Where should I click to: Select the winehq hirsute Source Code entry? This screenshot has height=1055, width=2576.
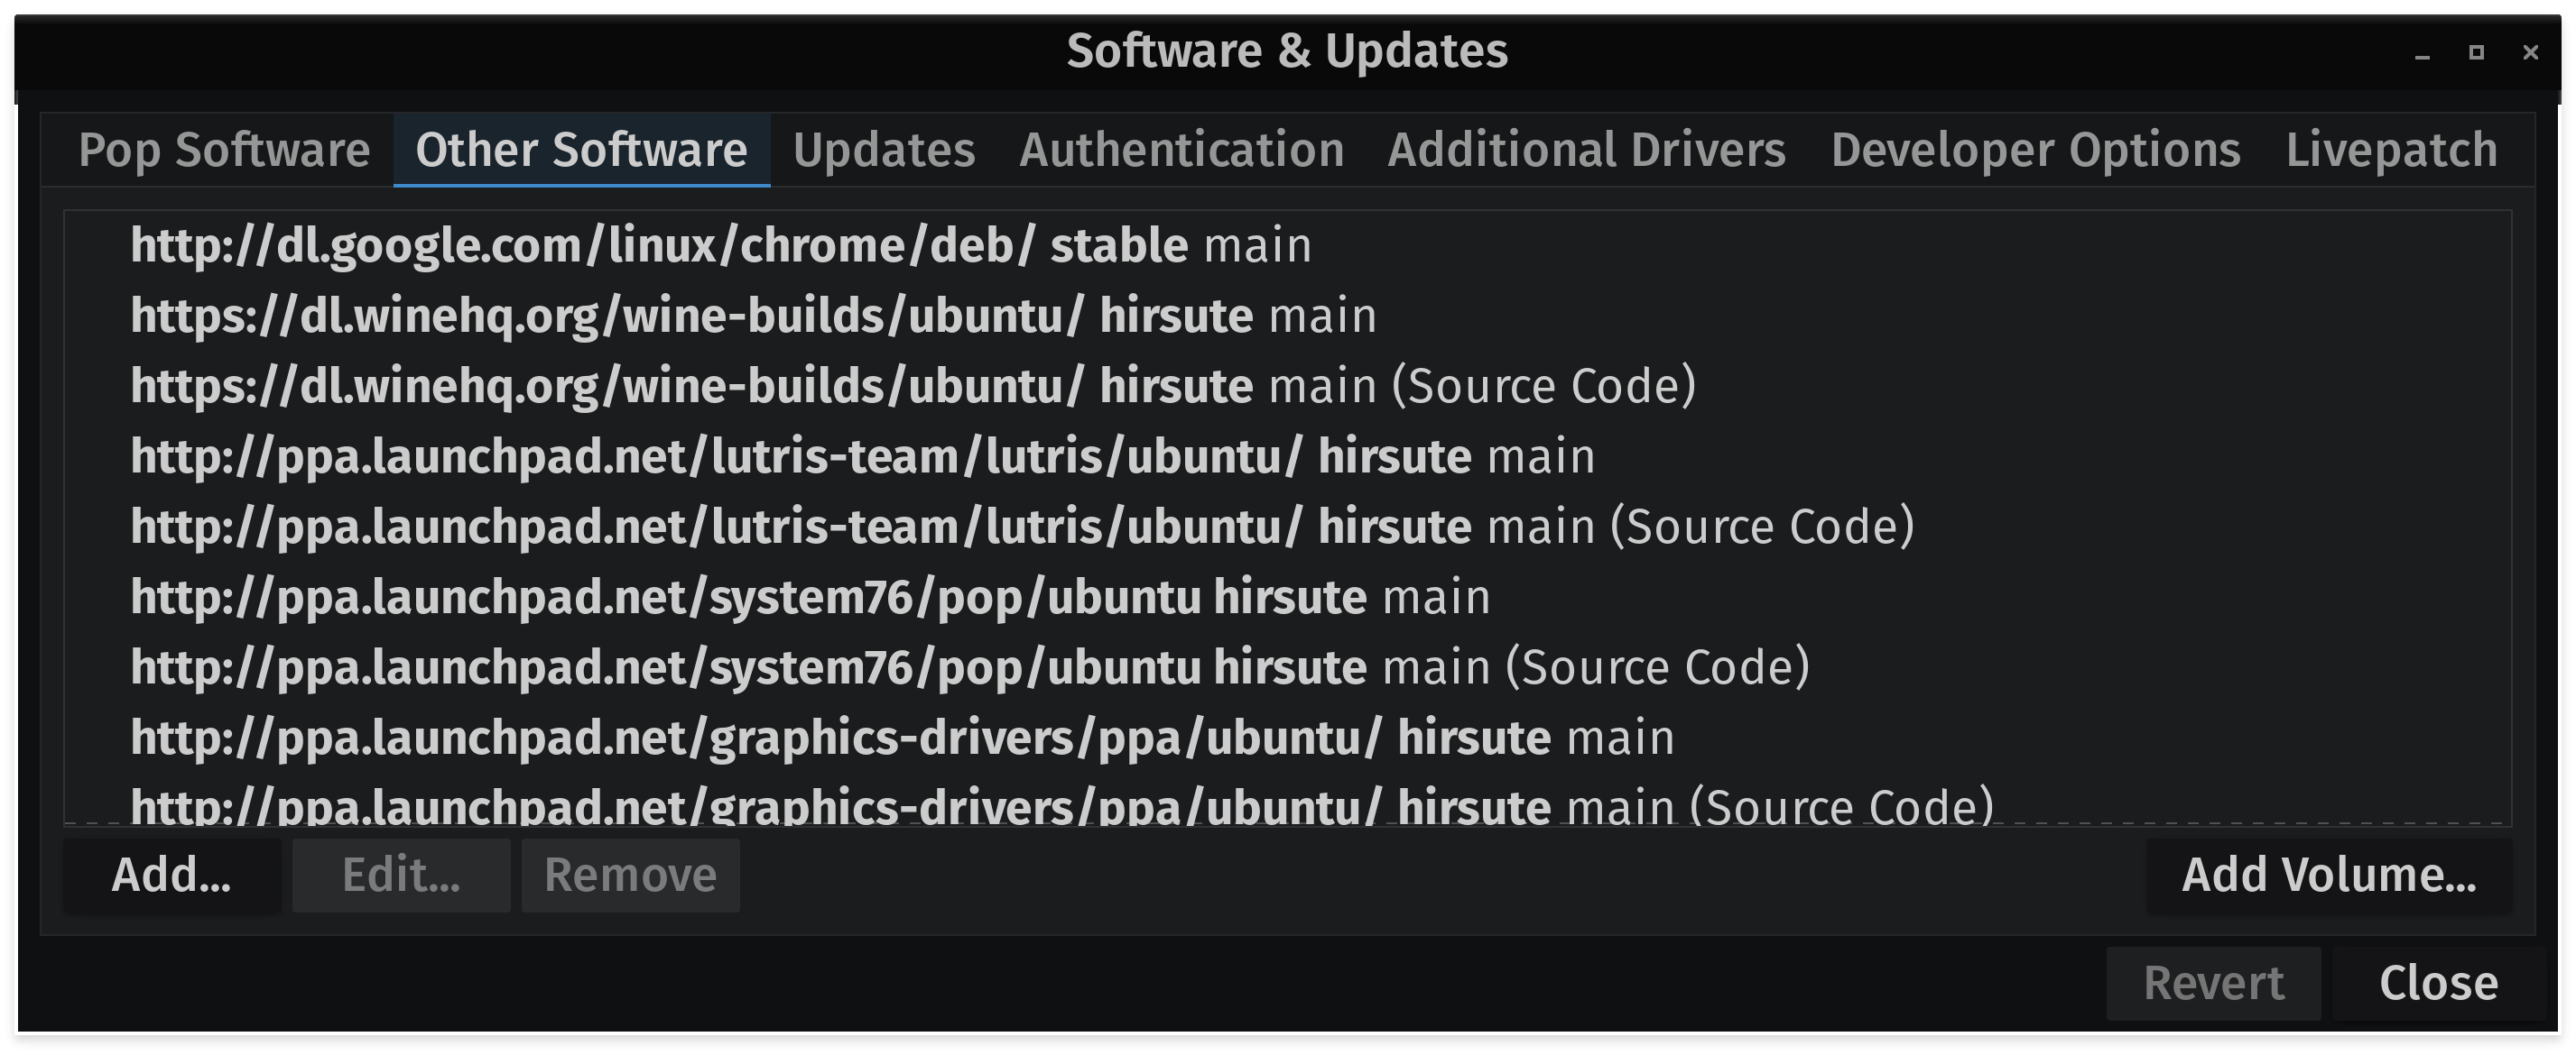pyautogui.click(x=1288, y=386)
